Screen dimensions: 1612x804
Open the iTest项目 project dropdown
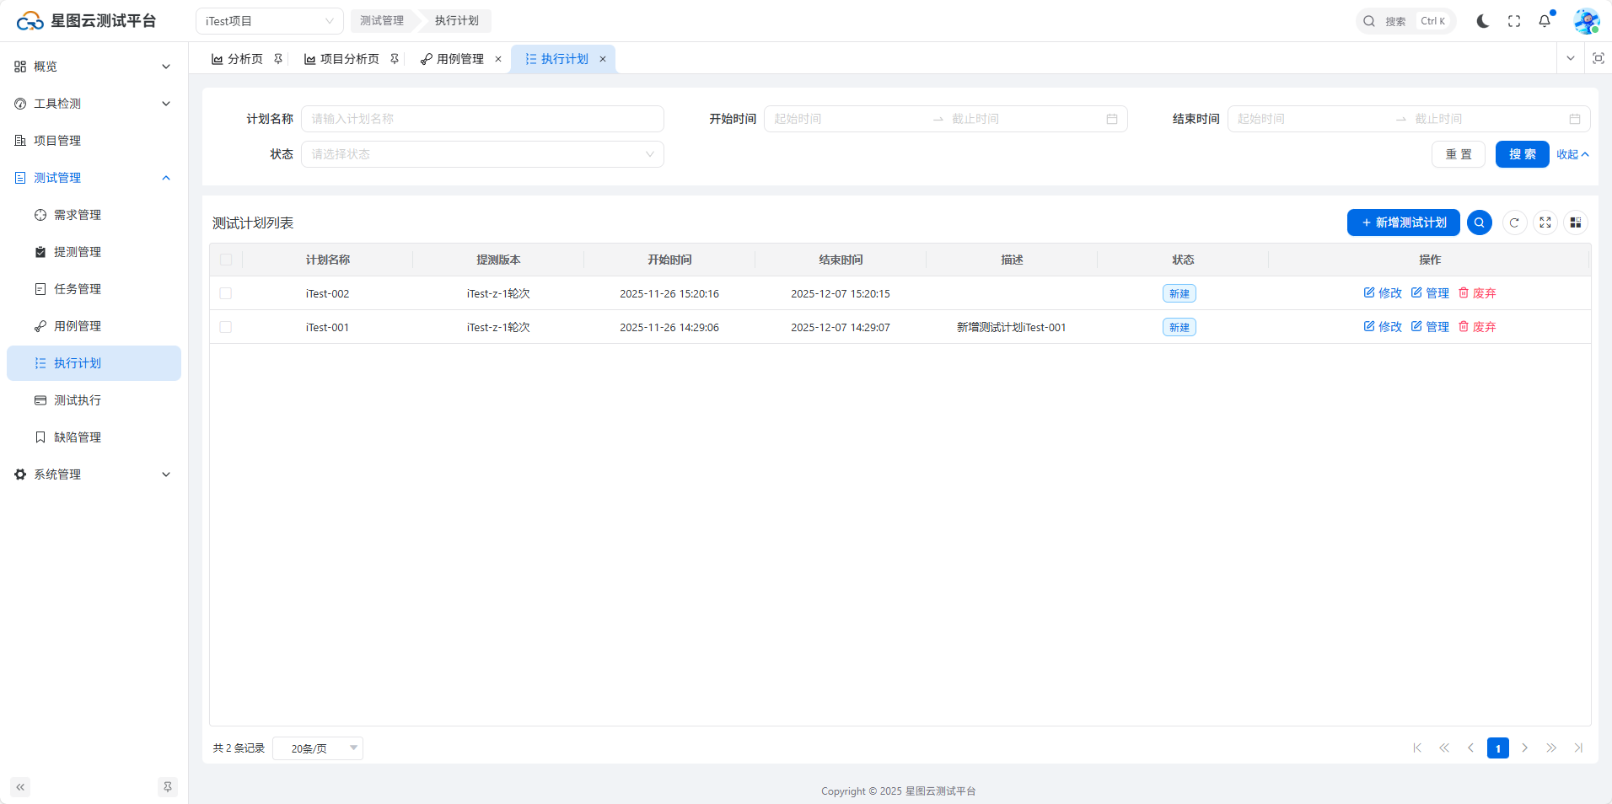click(x=269, y=21)
